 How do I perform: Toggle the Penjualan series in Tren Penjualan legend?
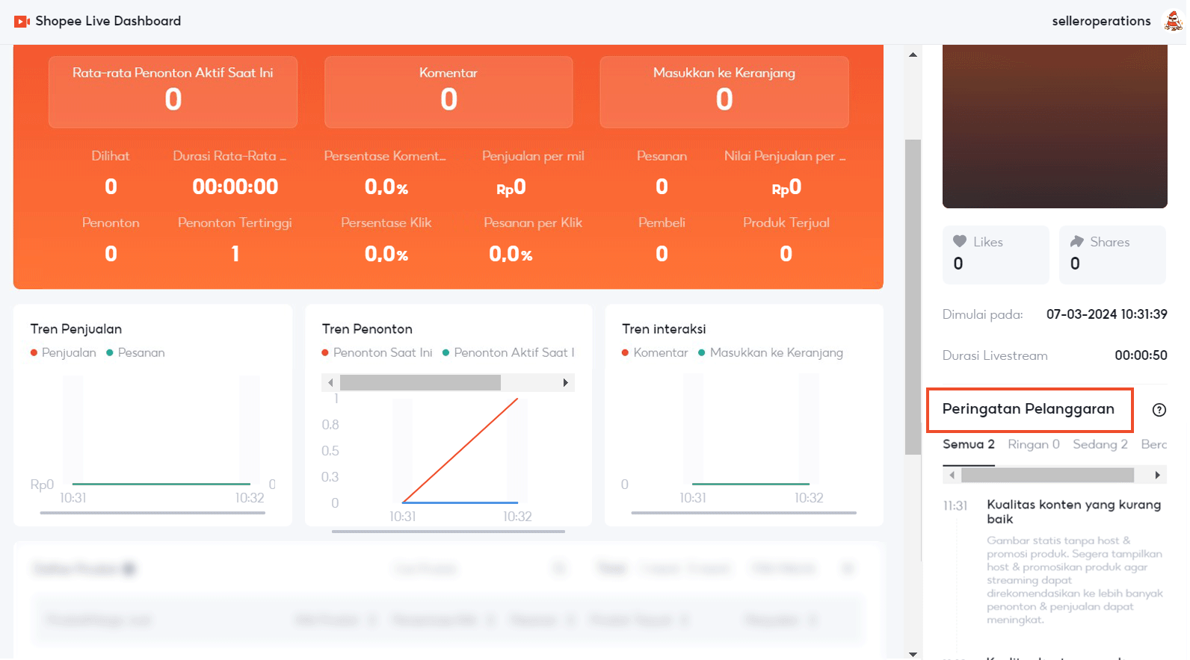[64, 352]
